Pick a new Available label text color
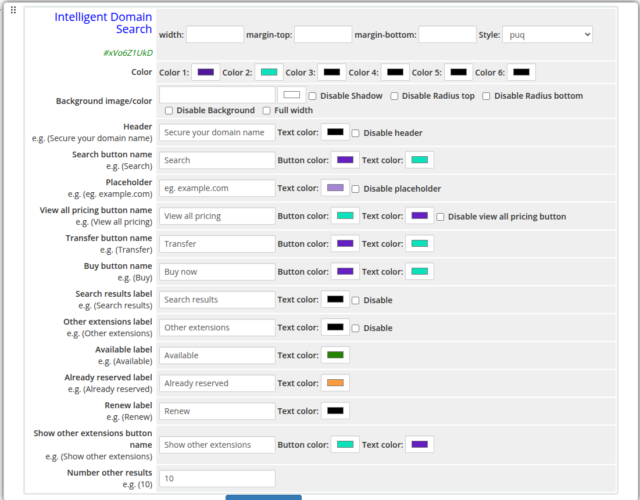 (x=335, y=354)
